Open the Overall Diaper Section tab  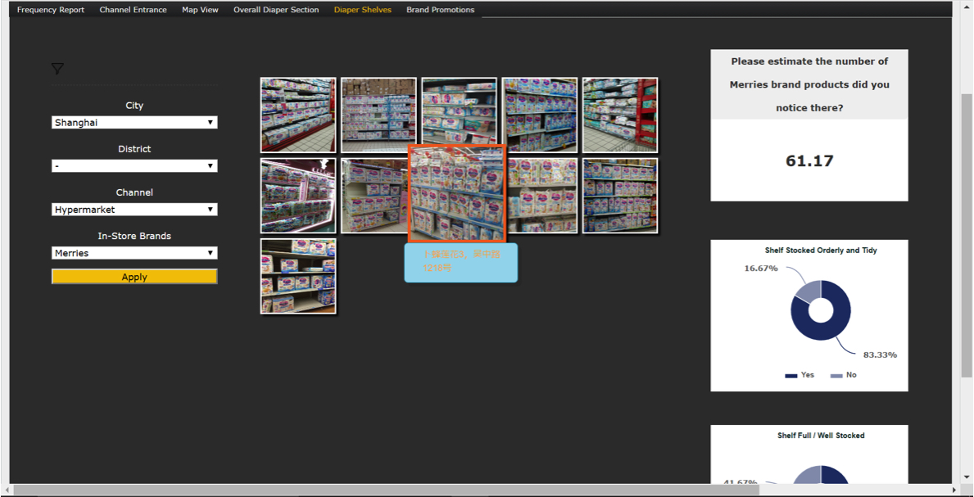[x=276, y=10]
